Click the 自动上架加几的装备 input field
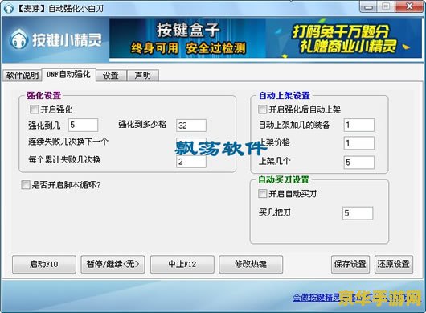The image size is (426, 313). [359, 125]
